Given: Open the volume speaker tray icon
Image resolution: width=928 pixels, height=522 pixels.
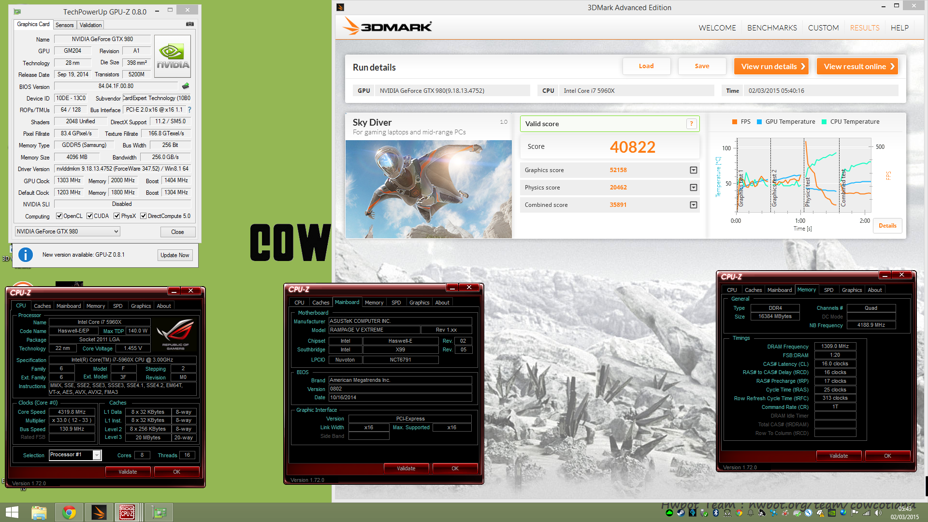Looking at the screenshot, I should [x=878, y=513].
